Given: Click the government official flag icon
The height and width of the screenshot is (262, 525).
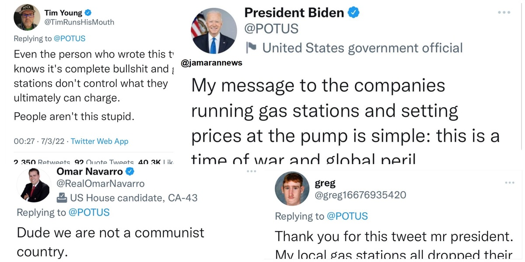Looking at the screenshot, I should coord(251,47).
